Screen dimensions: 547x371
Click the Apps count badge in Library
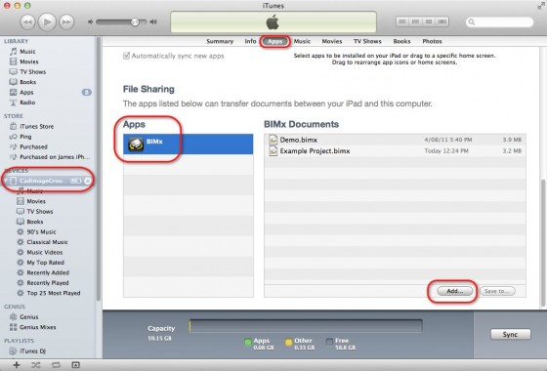click(x=87, y=93)
